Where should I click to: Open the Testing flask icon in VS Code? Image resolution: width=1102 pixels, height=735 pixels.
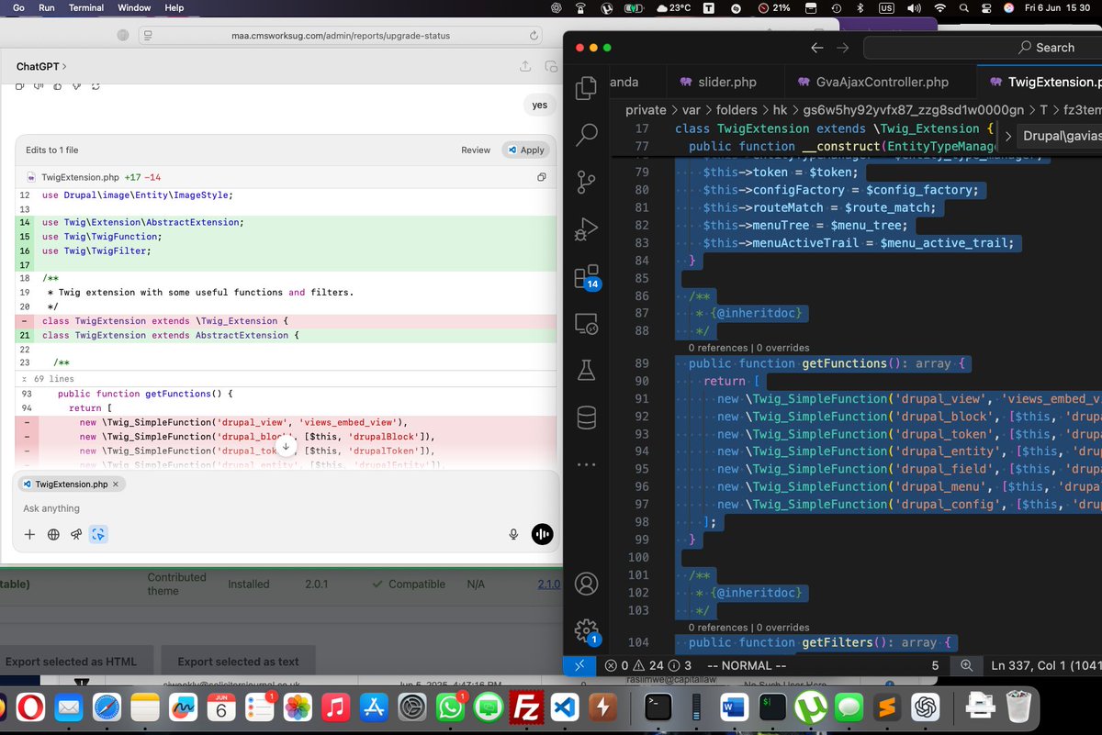pos(586,370)
